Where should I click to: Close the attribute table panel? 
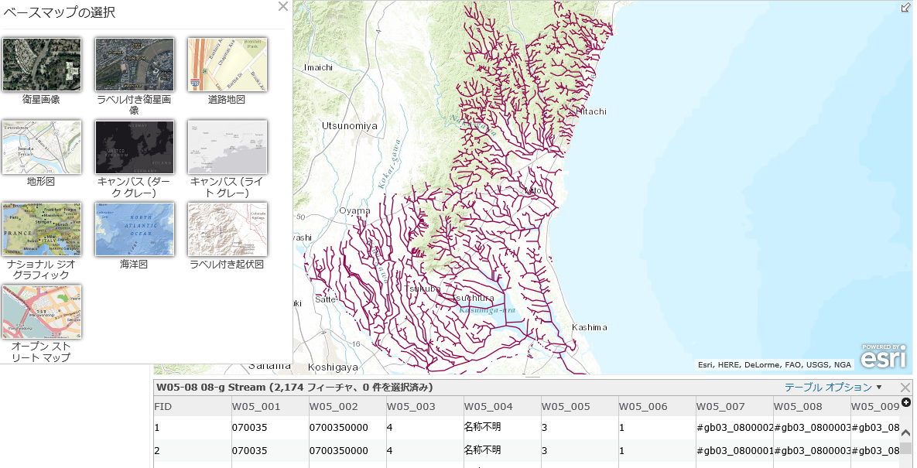(x=905, y=387)
